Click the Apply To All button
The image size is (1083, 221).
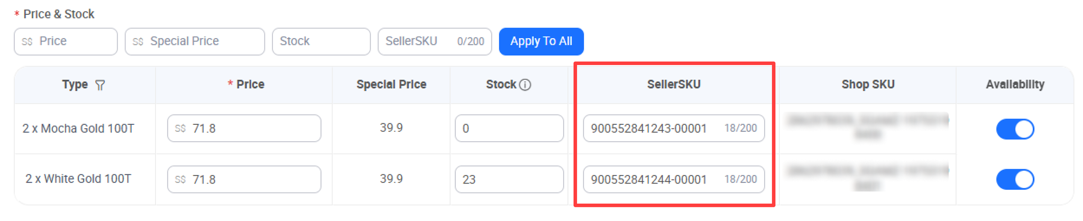pos(541,41)
